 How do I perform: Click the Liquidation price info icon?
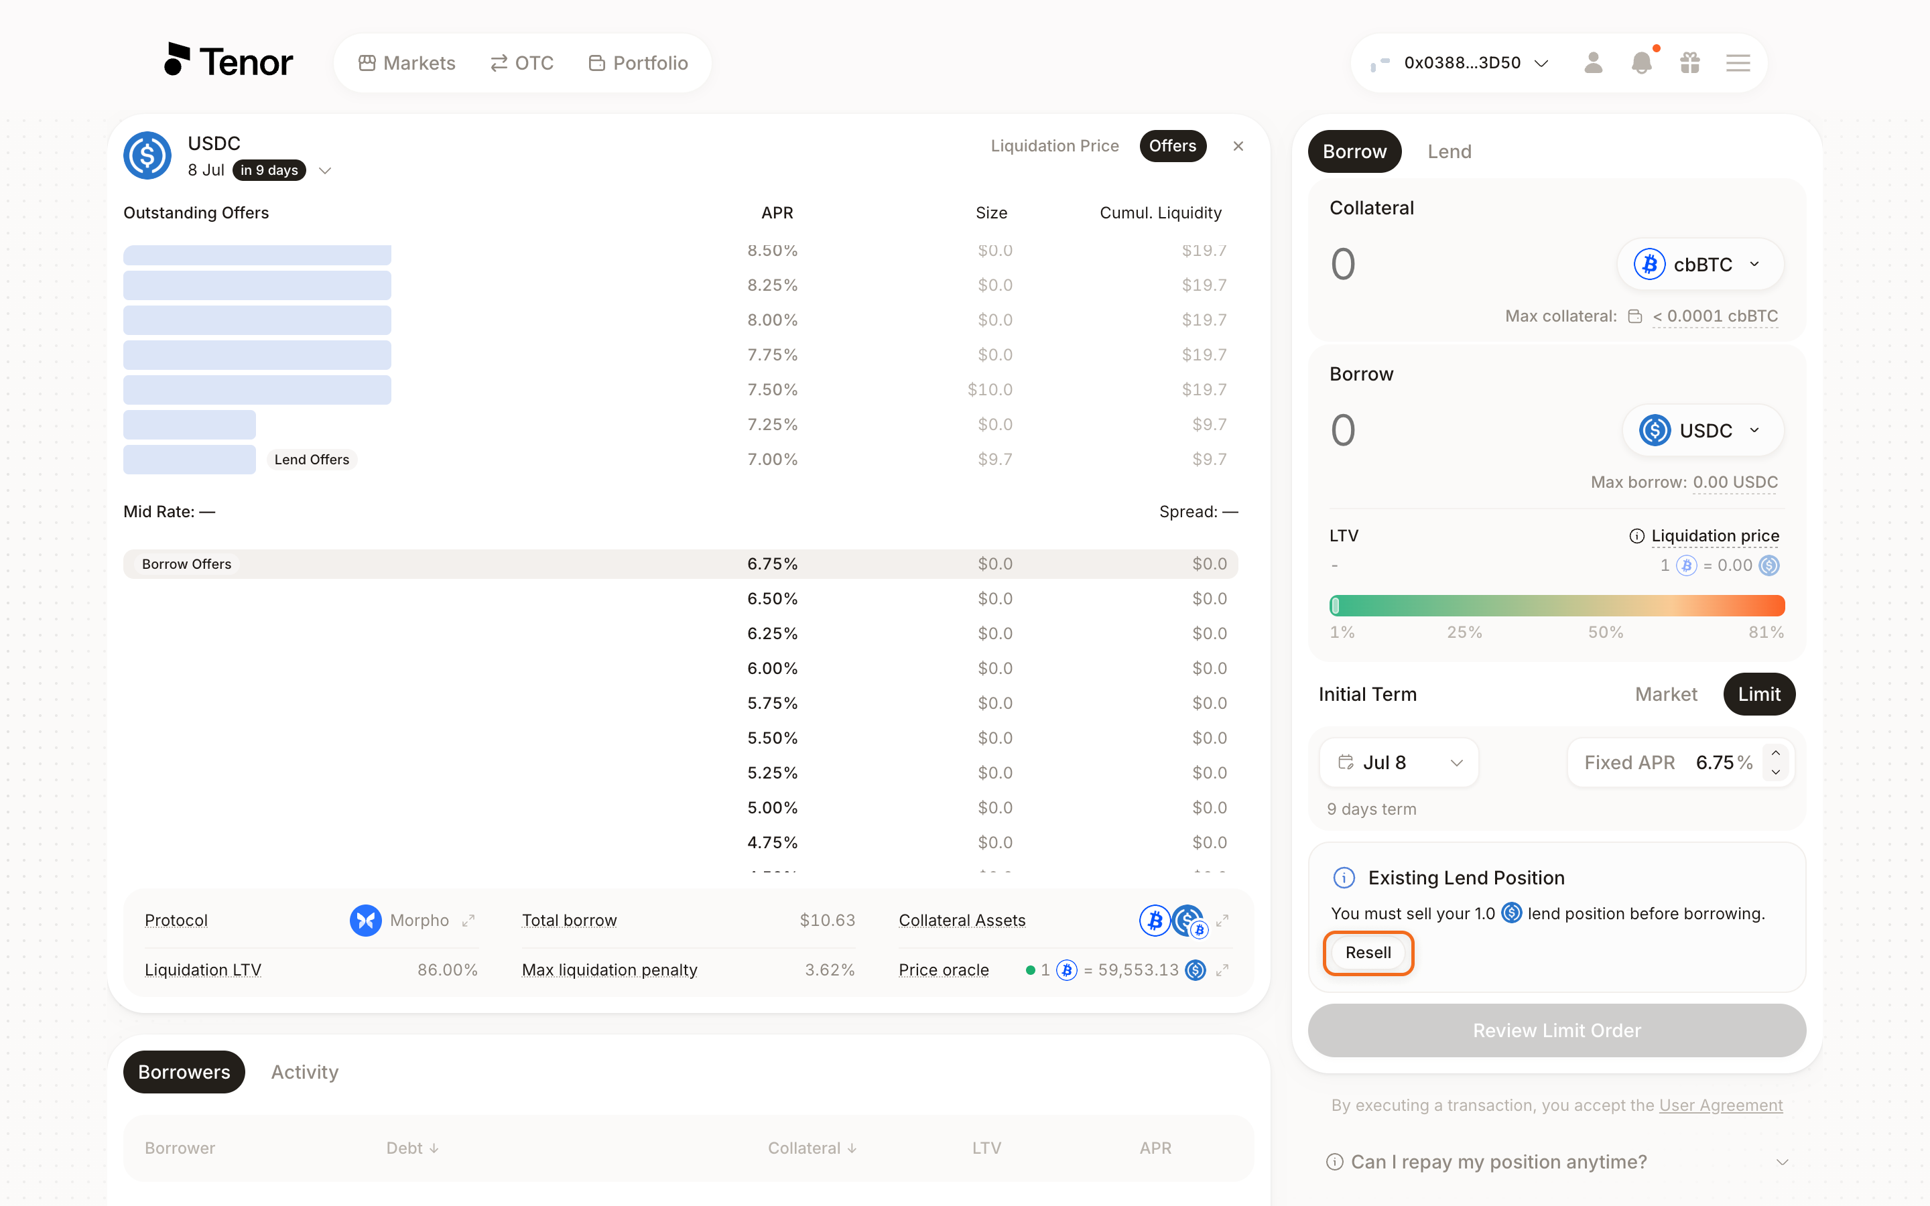1636,536
